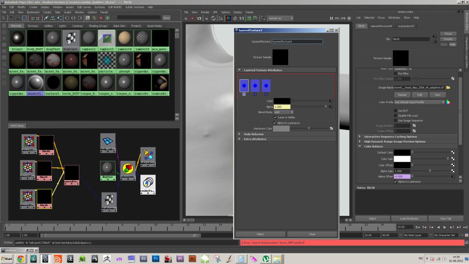The image size is (469, 264).
Task: Toggle Alpha Is Luminance in Attribute Editor
Action: click(396, 181)
